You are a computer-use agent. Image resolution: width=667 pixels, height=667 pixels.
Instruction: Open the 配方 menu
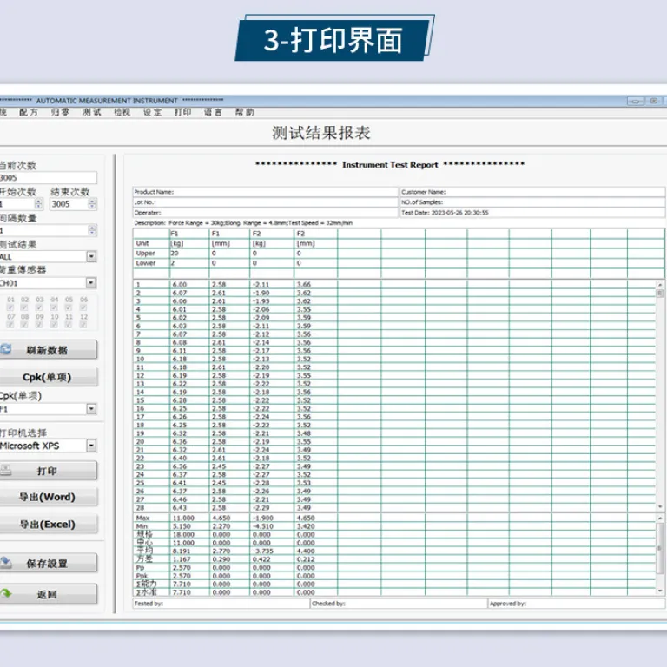pos(29,112)
